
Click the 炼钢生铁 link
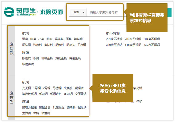click(61, 58)
